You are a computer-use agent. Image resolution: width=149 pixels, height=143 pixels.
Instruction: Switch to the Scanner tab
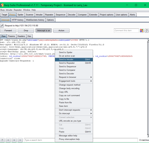click(x=29, y=15)
